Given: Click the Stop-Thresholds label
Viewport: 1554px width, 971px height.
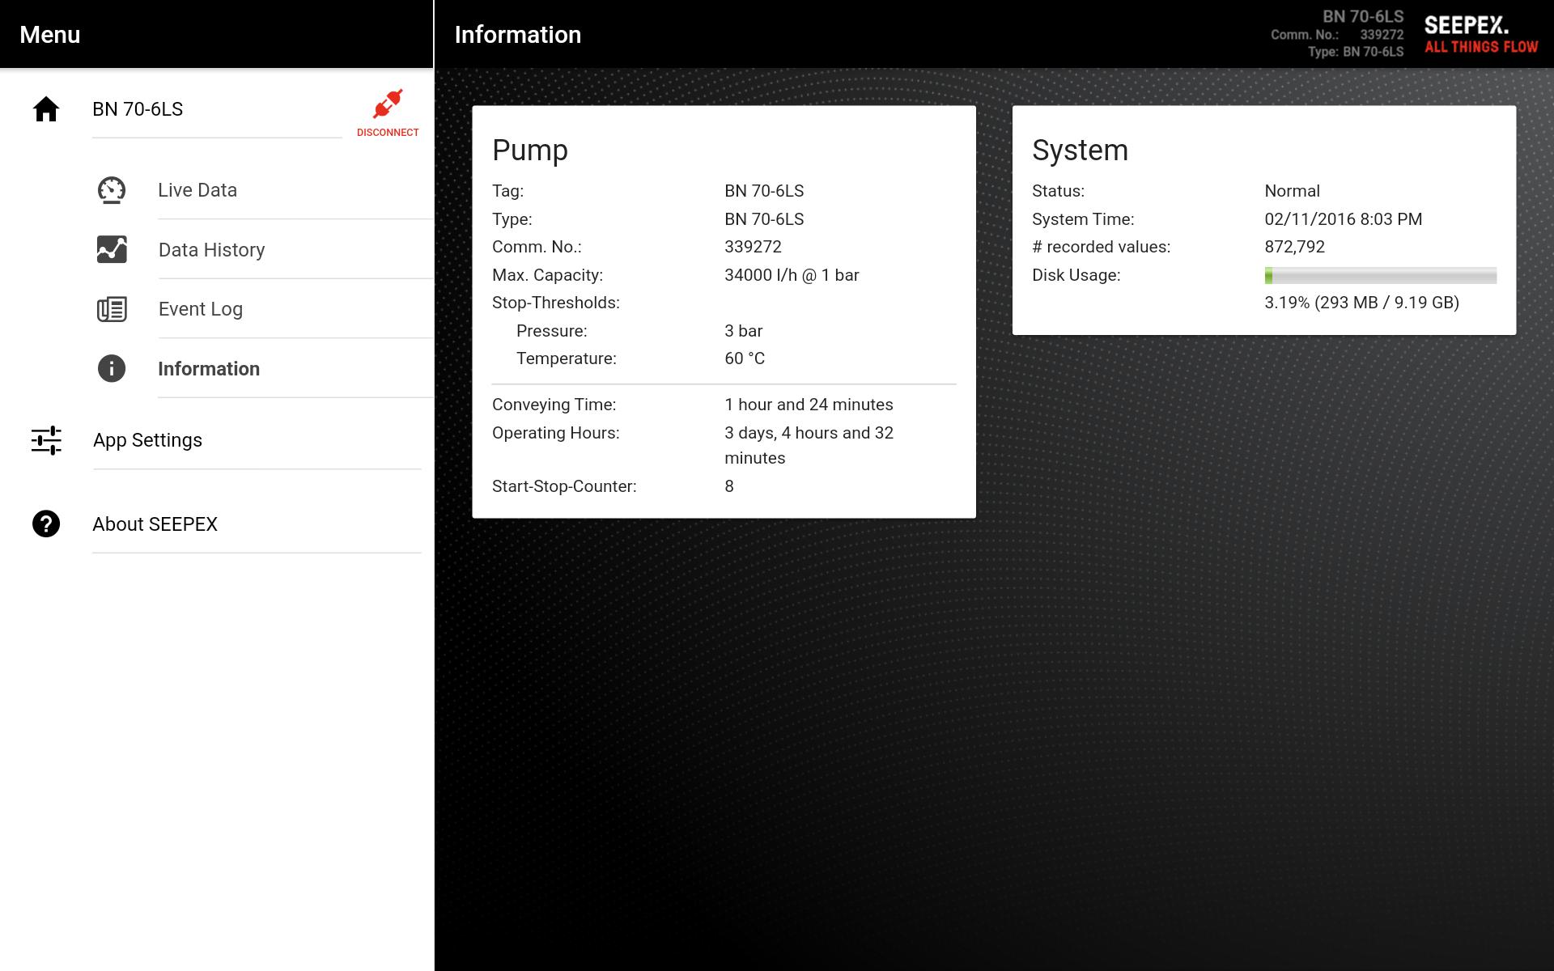Looking at the screenshot, I should (556, 303).
